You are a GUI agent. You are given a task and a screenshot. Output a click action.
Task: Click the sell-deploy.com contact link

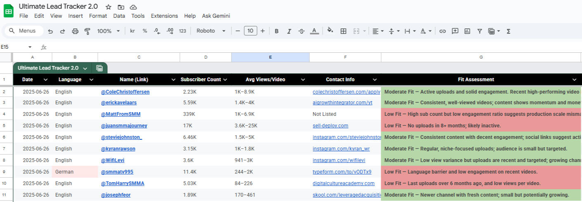click(x=330, y=126)
